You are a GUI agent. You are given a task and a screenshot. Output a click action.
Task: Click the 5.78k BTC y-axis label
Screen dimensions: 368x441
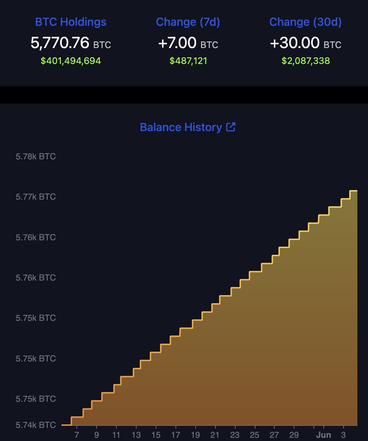[36, 157]
